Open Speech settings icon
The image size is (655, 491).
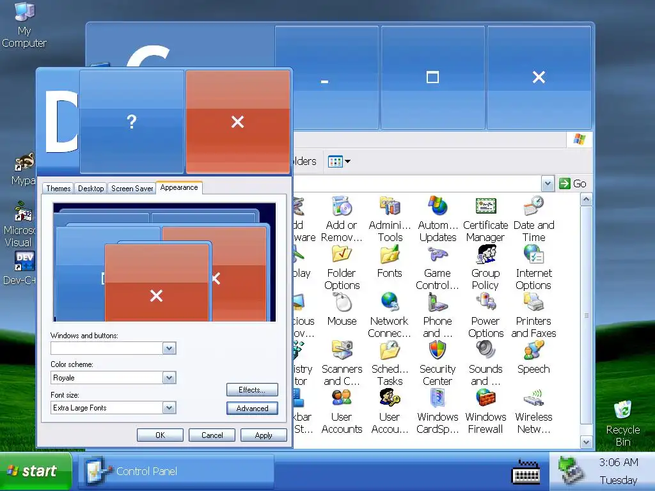tap(534, 350)
